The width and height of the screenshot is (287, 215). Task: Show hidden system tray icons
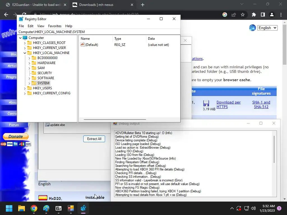pyautogui.click(x=232, y=208)
